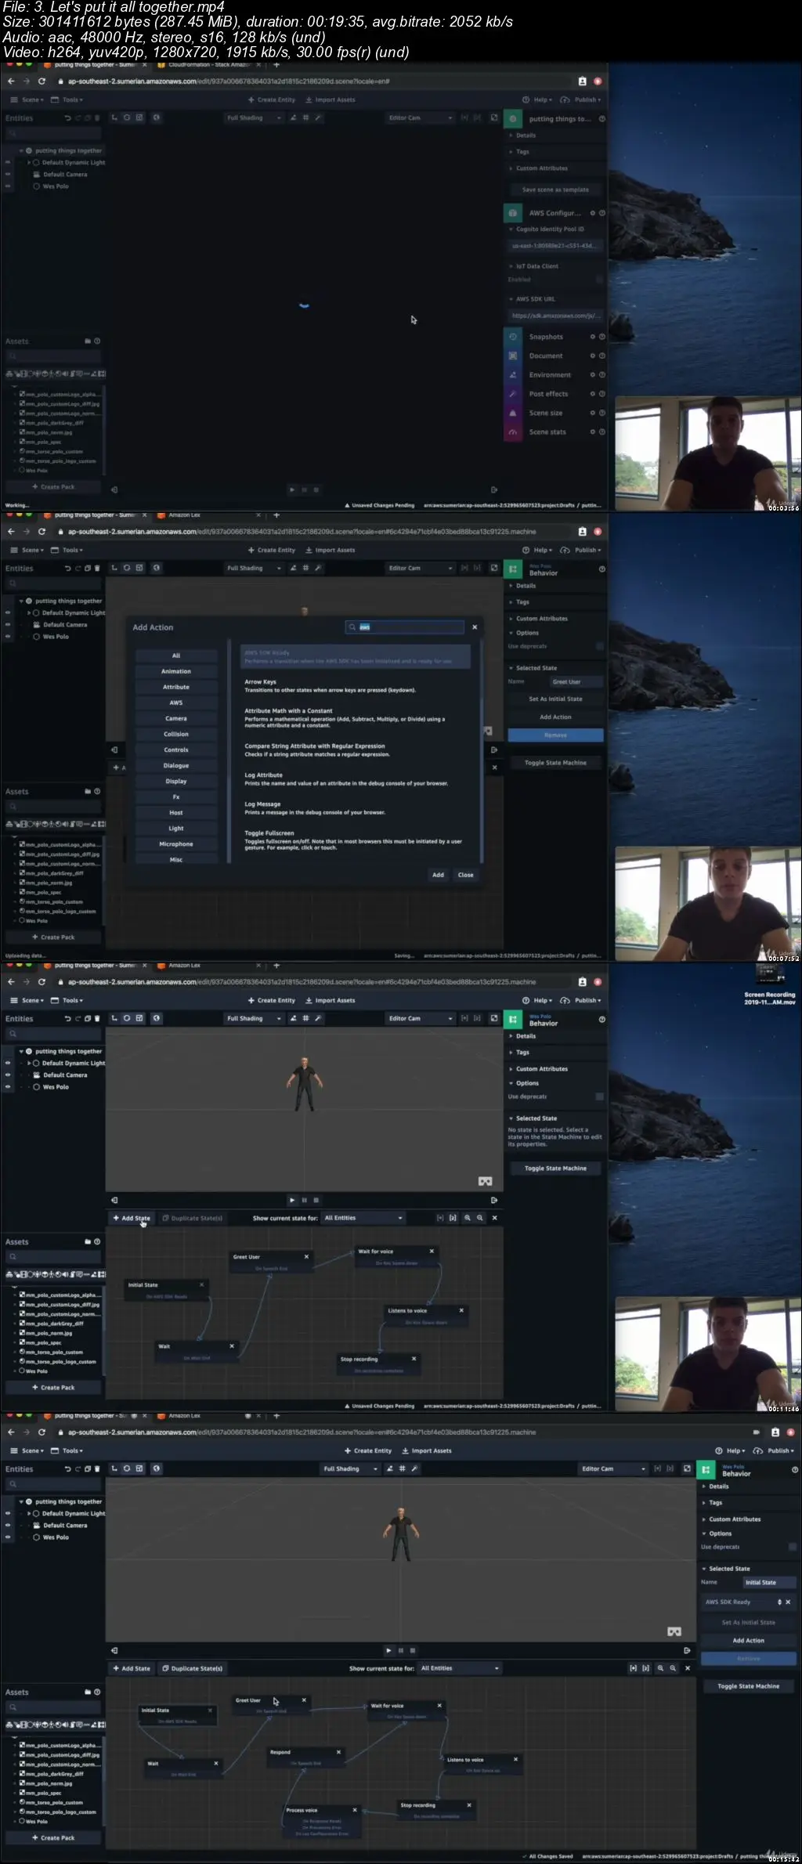
Task: Open Tools menu in the 00:11:46 frame
Action: pos(67,1000)
